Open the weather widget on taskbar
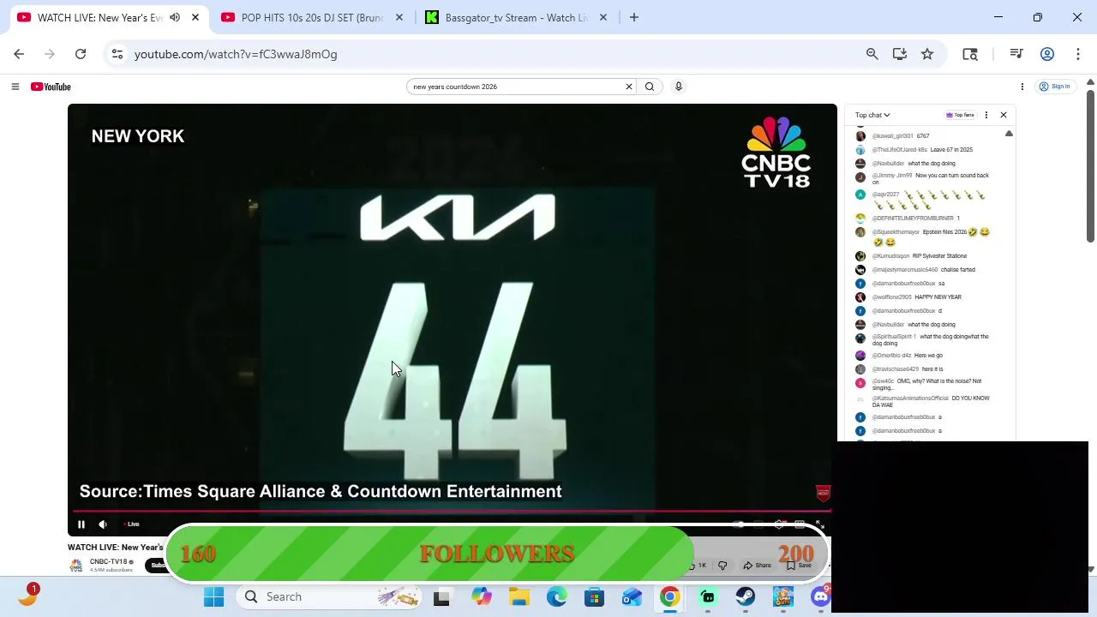The width and height of the screenshot is (1097, 617). pyautogui.click(x=27, y=596)
